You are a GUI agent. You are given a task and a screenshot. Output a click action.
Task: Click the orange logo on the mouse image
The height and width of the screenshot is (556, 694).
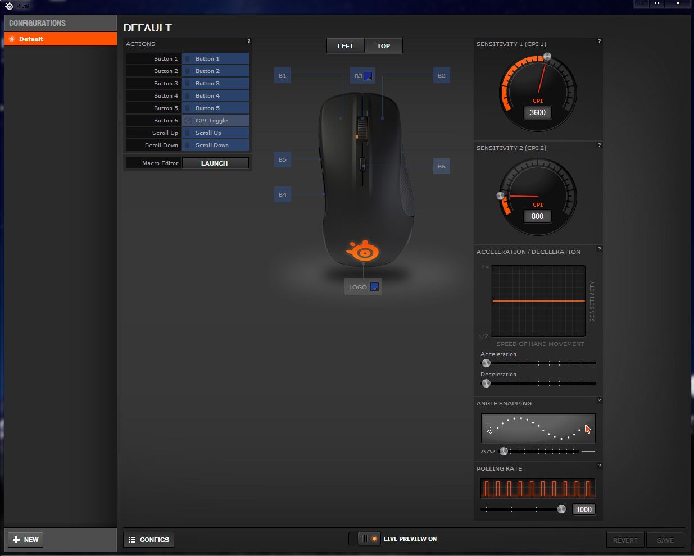click(x=363, y=250)
